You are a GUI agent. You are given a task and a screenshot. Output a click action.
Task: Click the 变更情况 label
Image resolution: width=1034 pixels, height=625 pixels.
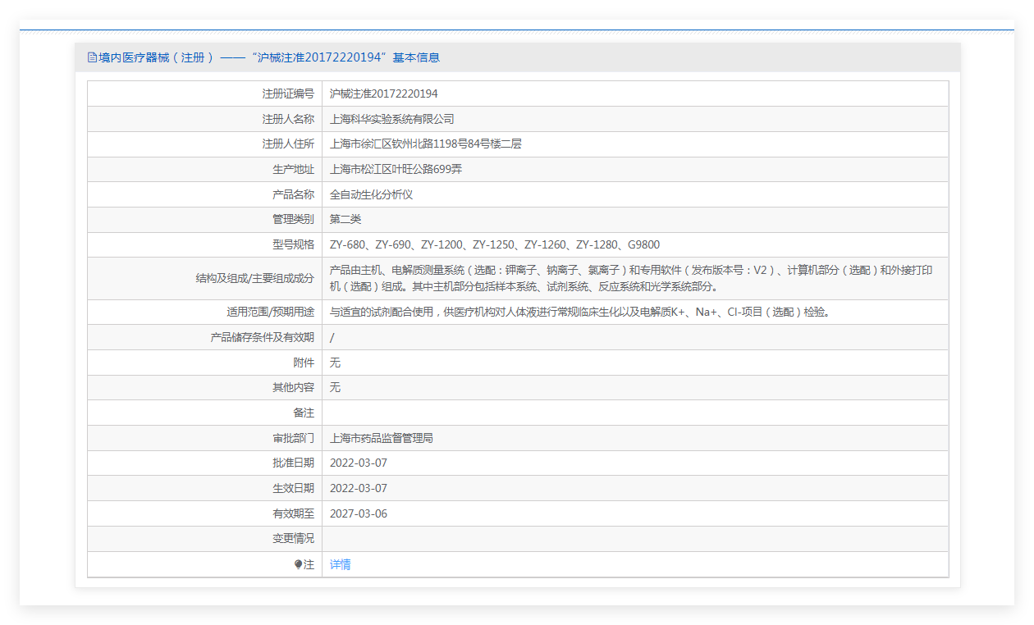[x=293, y=539]
